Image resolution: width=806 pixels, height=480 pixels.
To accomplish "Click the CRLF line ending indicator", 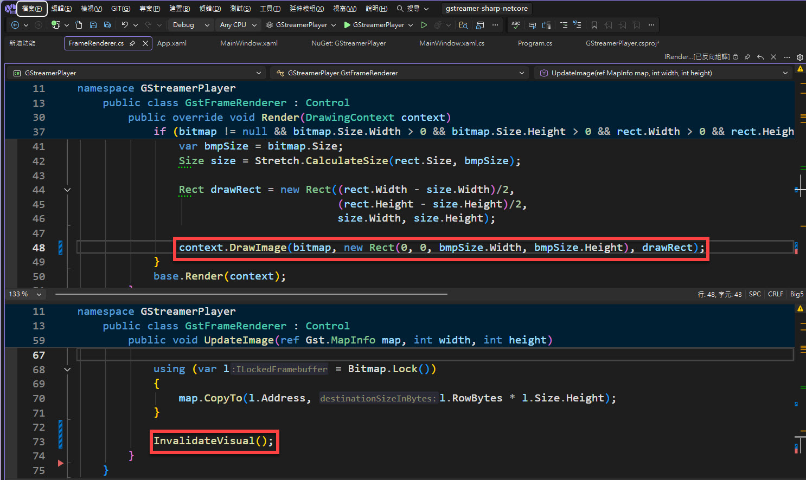I will (x=775, y=294).
